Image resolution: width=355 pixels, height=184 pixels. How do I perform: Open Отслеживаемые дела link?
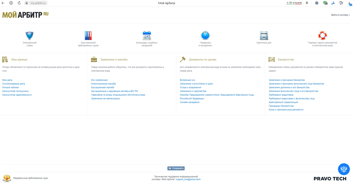[14, 84]
